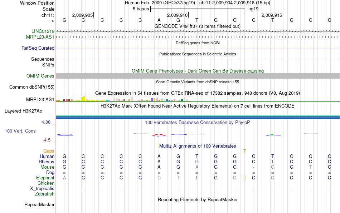Click the A in the Elephant row

pos(64,178)
